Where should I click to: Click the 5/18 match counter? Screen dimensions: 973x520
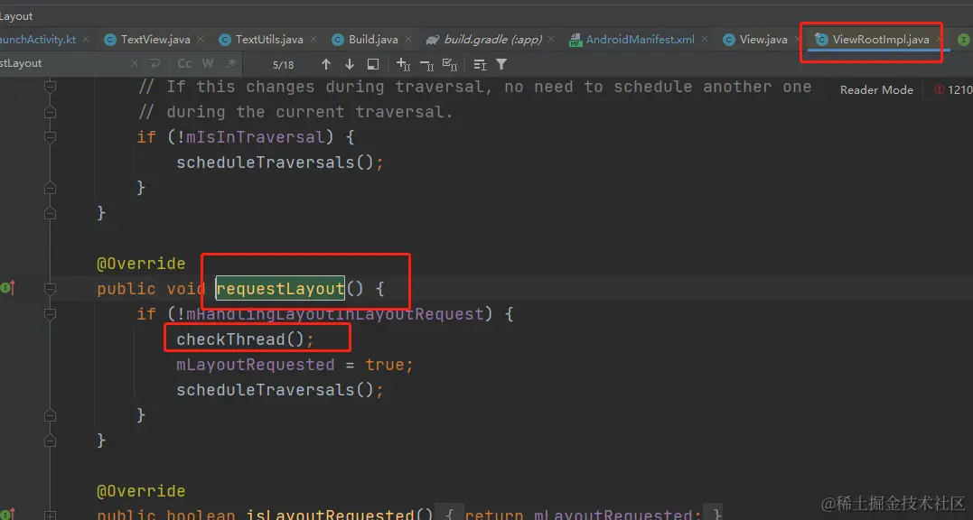tap(283, 64)
